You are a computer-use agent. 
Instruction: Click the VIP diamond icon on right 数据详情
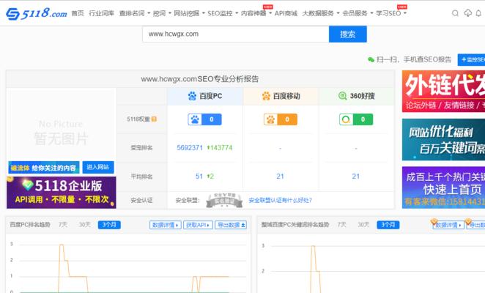coord(434,221)
